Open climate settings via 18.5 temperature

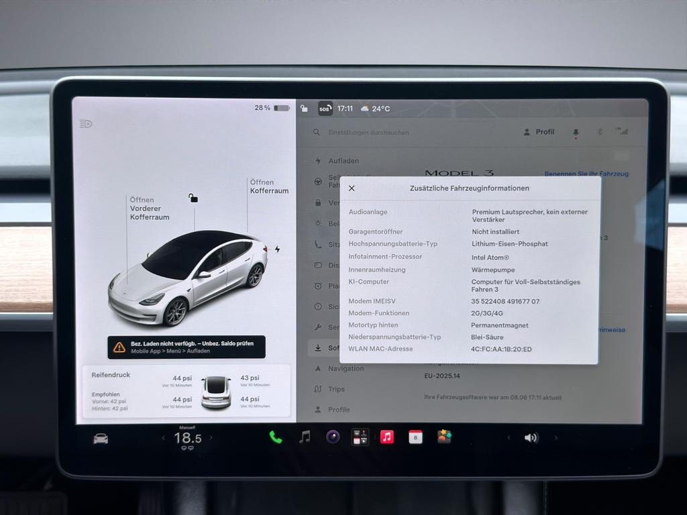(x=188, y=438)
